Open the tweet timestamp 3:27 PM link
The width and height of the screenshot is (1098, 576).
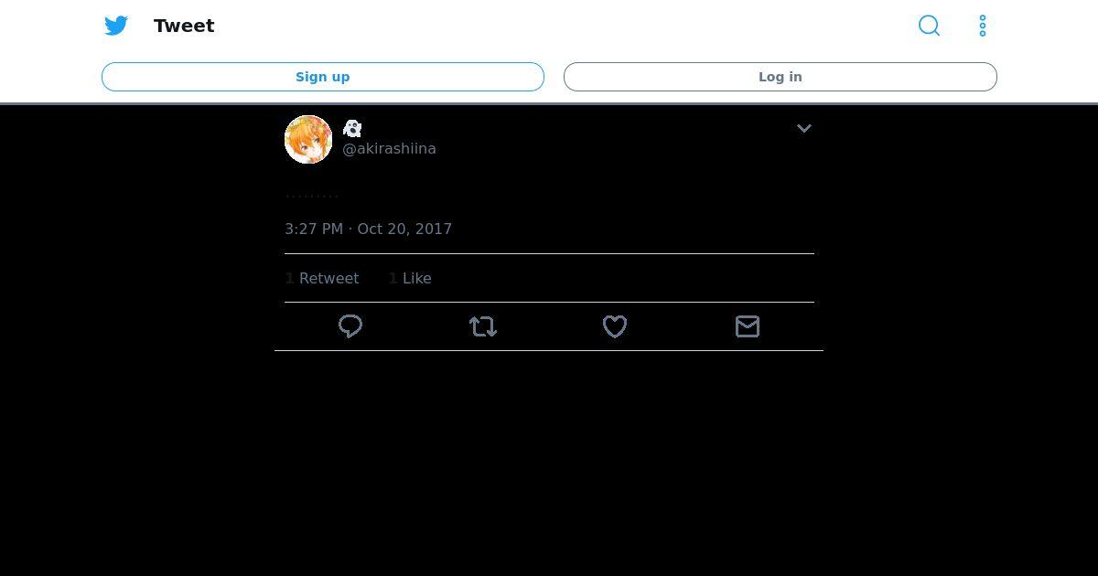[x=314, y=229]
